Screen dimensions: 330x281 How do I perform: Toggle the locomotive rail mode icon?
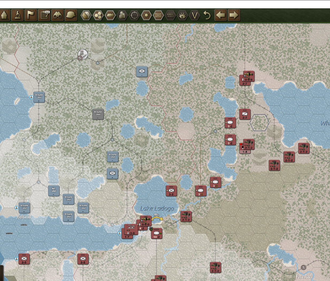[x=110, y=15]
